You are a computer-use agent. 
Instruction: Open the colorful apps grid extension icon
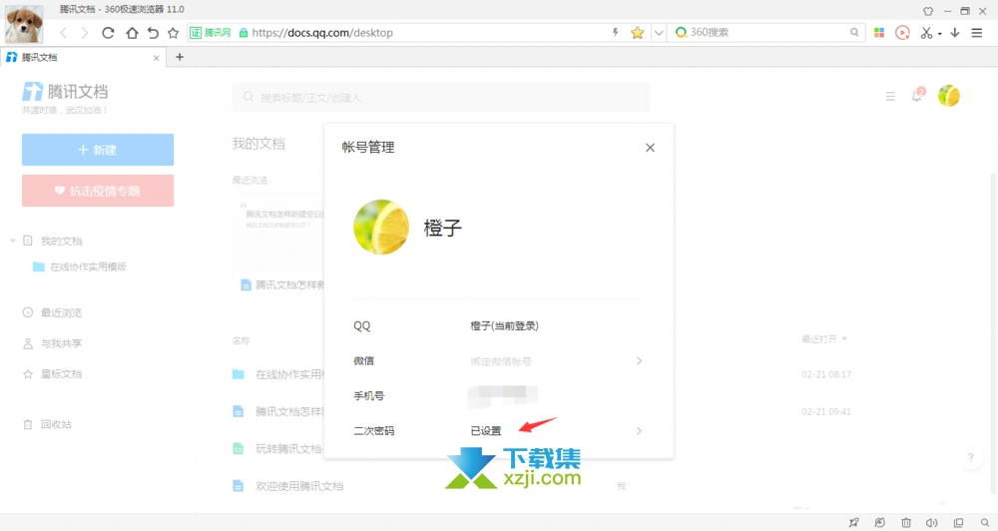pos(879,33)
